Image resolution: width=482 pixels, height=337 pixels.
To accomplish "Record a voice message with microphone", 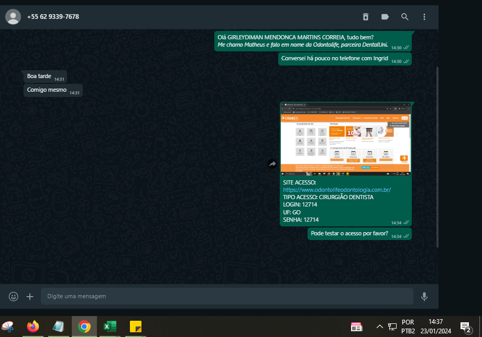I will [424, 297].
